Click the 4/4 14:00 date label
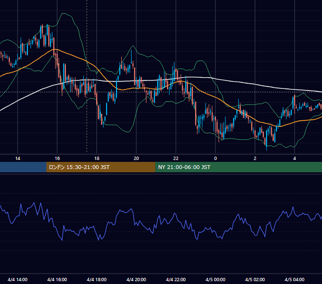 (x=18, y=279)
